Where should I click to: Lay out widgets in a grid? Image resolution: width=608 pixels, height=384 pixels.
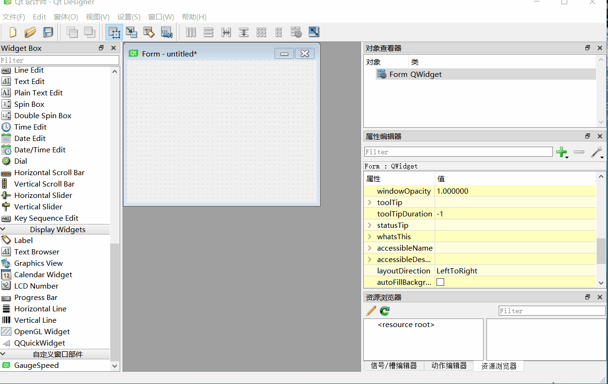tap(261, 32)
